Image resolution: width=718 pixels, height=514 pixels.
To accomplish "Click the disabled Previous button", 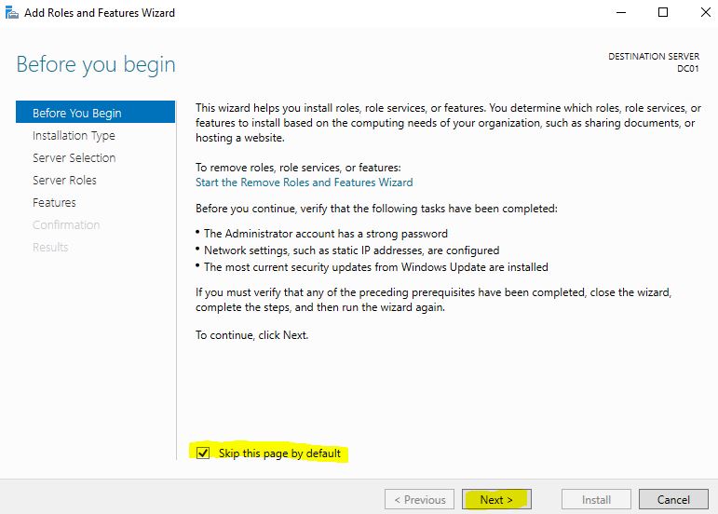I will (x=419, y=499).
